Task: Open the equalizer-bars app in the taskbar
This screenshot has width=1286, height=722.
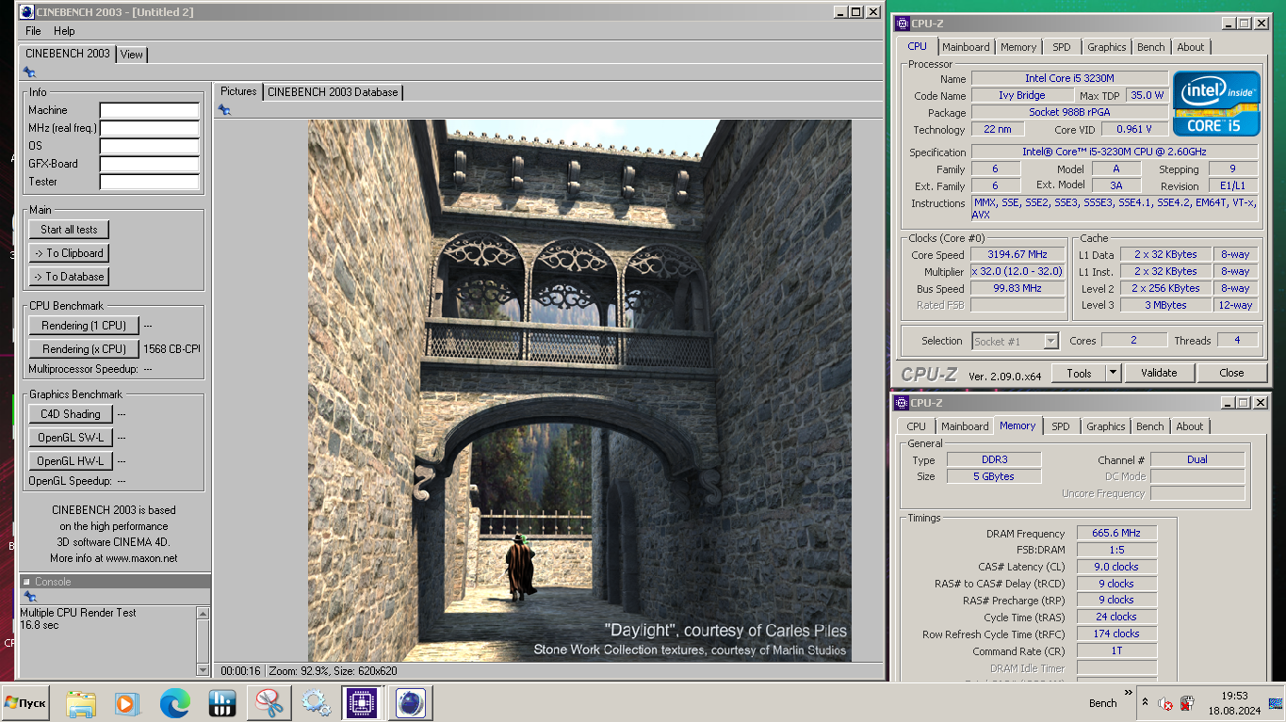Action: pyautogui.click(x=221, y=703)
